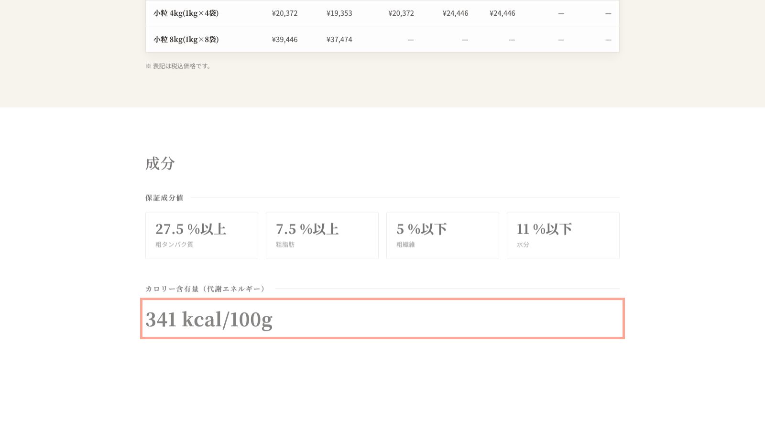Click the tax-included note 表記は税込価格です
The image size is (765, 430).
pyautogui.click(x=178, y=66)
